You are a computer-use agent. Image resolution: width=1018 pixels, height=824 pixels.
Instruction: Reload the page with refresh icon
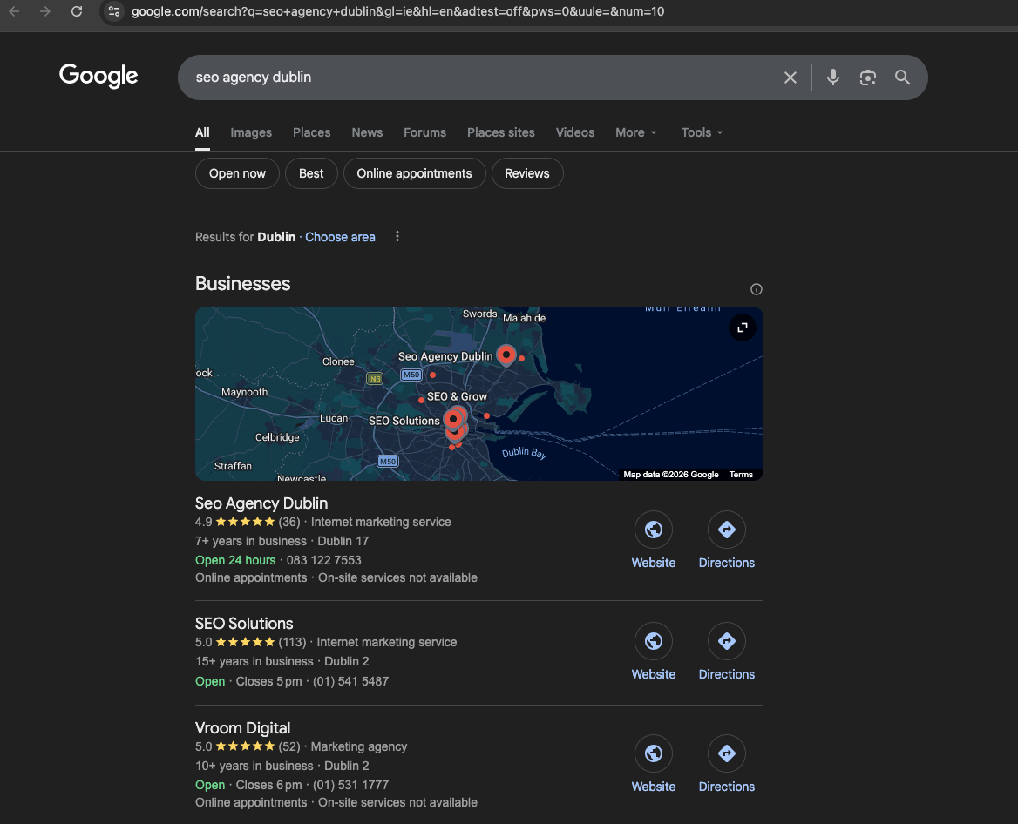pos(77,11)
